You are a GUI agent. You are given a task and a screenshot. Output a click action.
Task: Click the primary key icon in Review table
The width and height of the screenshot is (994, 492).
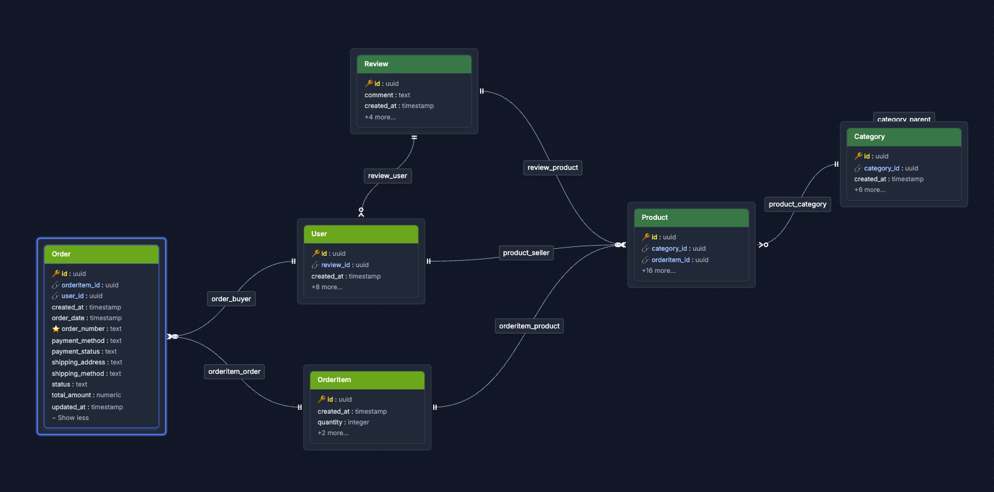tap(369, 83)
